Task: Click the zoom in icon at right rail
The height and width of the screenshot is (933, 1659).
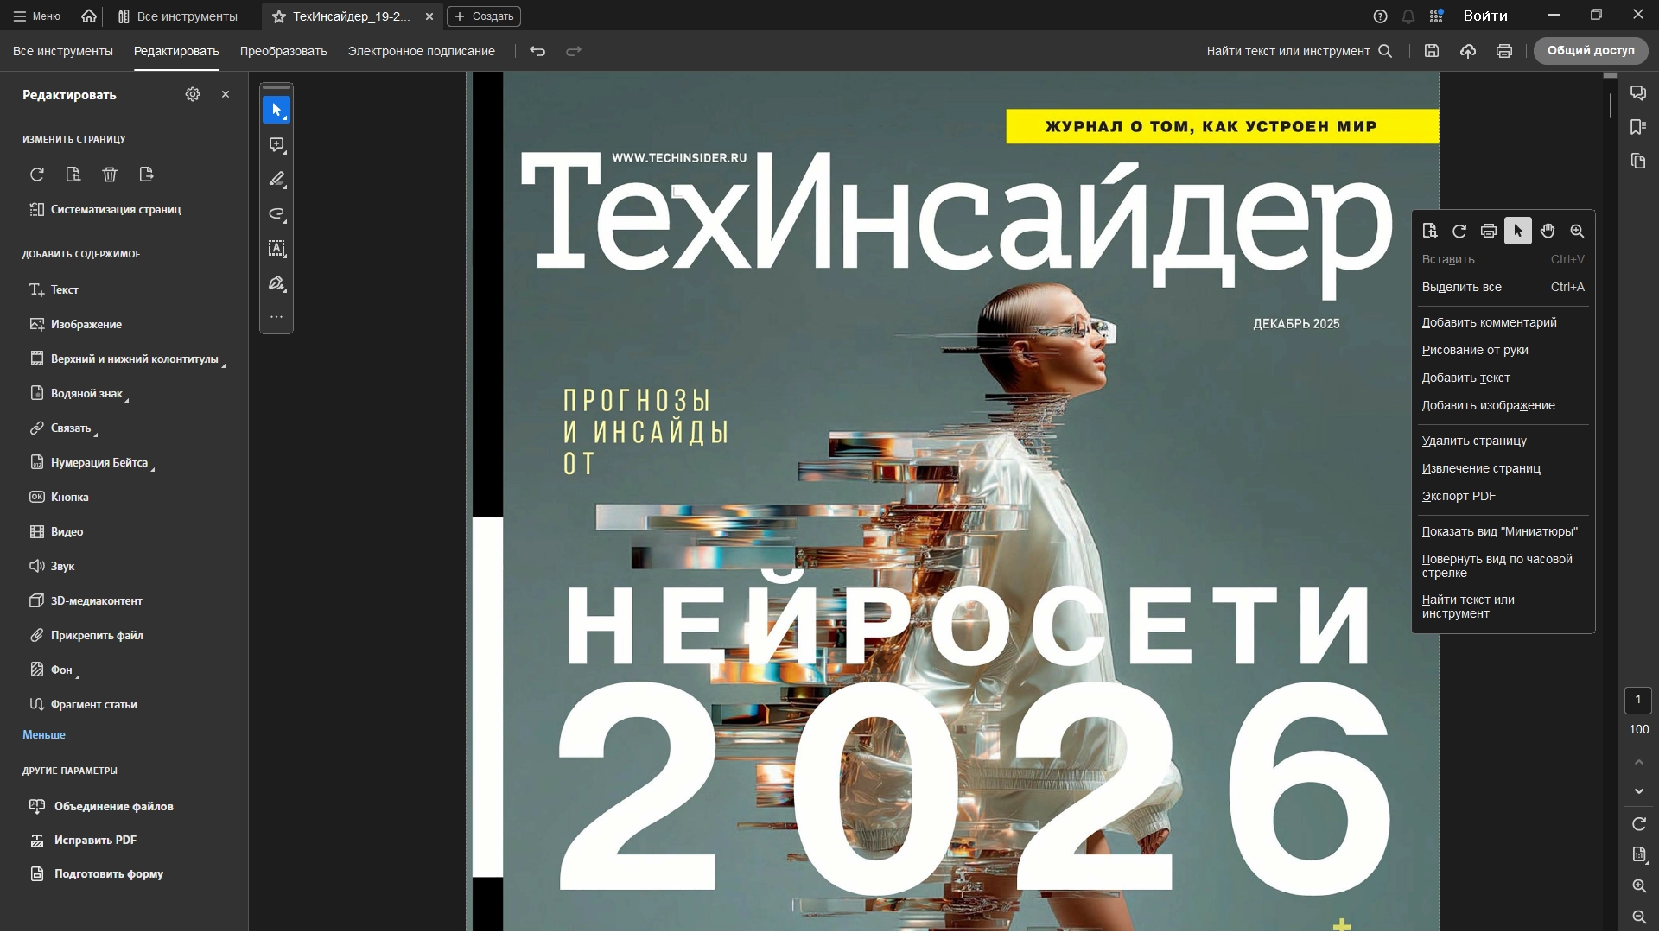Action: (x=1639, y=885)
